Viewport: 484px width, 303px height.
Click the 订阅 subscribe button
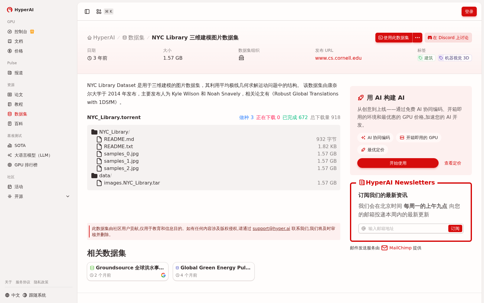coord(455,228)
